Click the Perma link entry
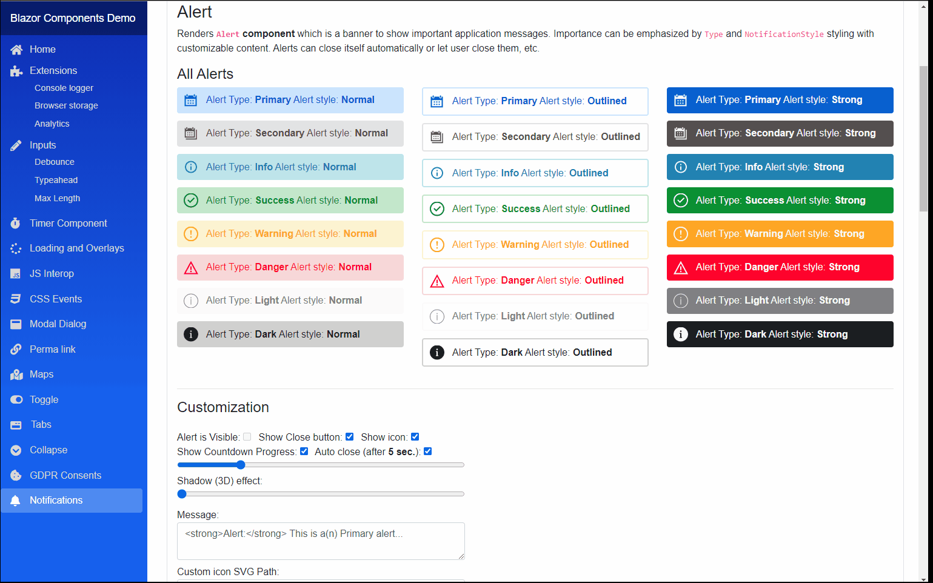 (x=52, y=349)
